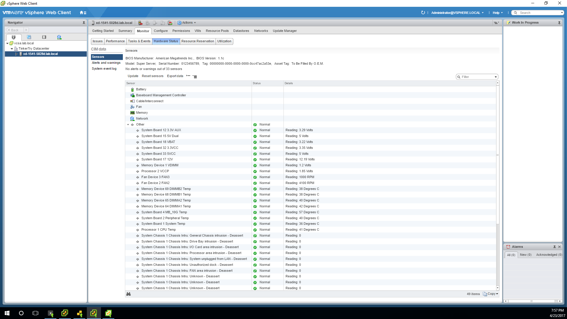Open the Filter dropdown arrow
This screenshot has height=319, width=567.
click(496, 77)
